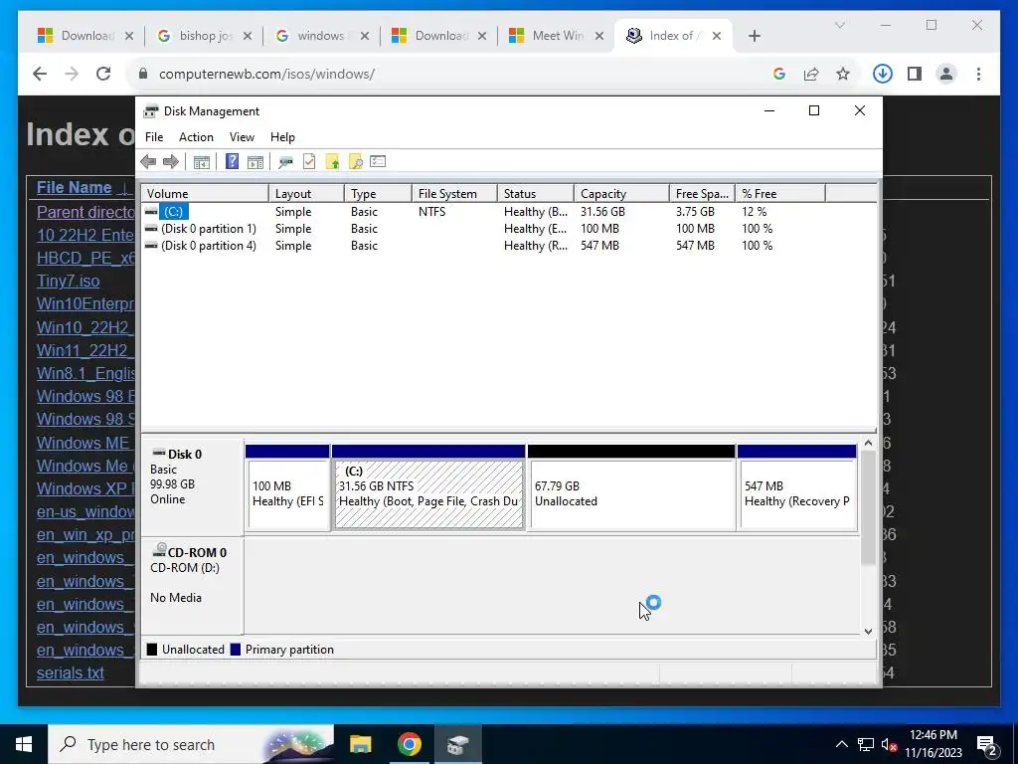Click the scroll up arrow of disk pane
The image size is (1018, 764).
point(868,443)
